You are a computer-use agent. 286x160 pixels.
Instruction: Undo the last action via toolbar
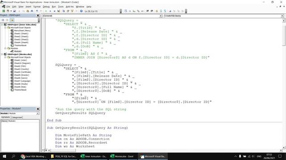point(37,11)
